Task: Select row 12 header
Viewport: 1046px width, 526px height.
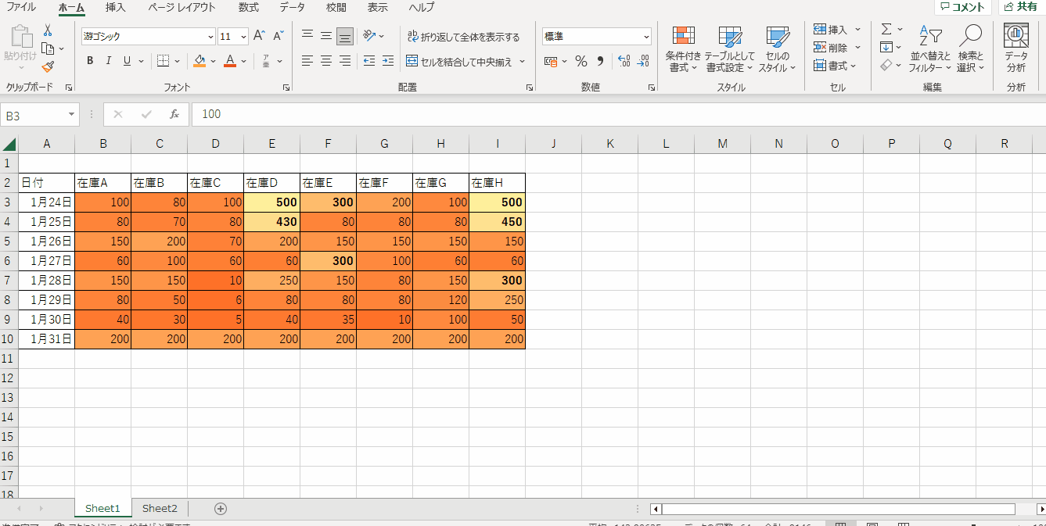Action: click(9, 378)
